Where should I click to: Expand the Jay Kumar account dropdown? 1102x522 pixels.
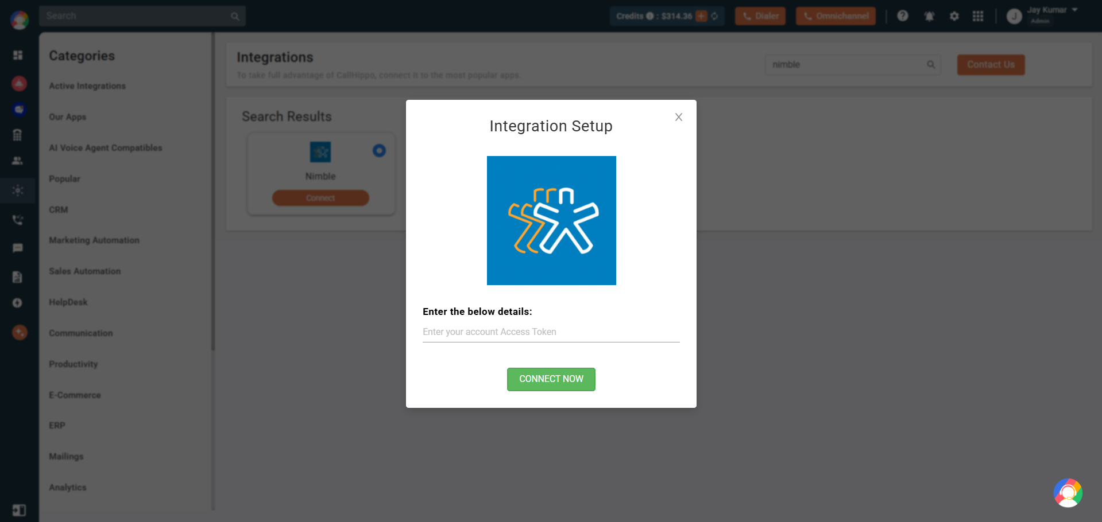(x=1074, y=10)
